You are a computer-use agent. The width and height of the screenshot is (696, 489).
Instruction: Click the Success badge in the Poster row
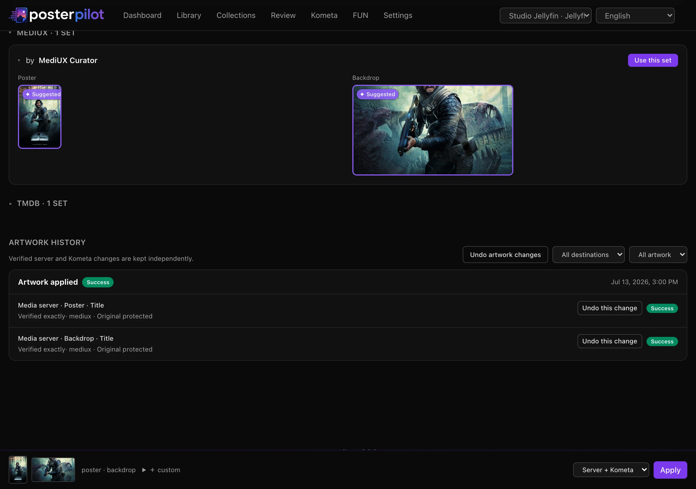click(662, 308)
